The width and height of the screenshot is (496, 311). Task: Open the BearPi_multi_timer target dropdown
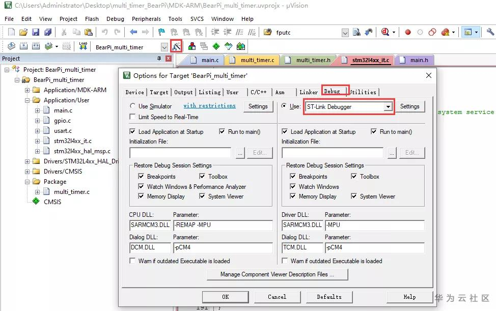[164, 47]
